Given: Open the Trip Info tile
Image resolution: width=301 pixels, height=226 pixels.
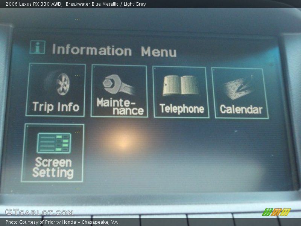Looking at the screenshot, I should [x=56, y=90].
